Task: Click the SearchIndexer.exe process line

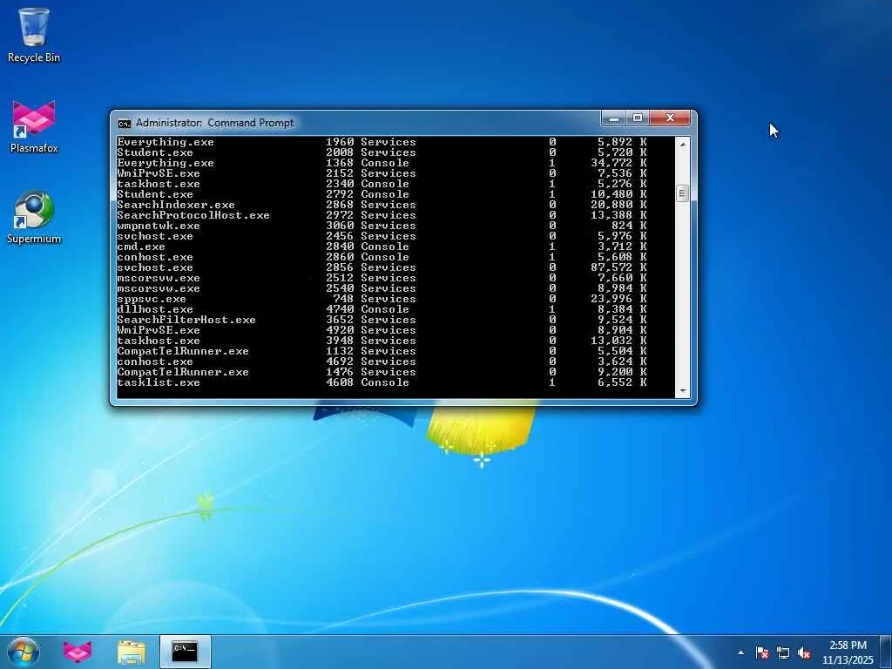Action: (x=382, y=205)
